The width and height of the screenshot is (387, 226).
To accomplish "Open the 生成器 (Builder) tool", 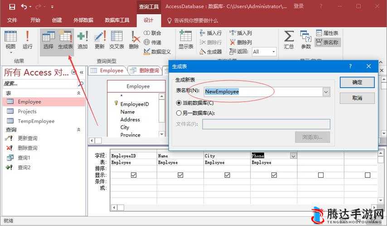I will 211,52.
